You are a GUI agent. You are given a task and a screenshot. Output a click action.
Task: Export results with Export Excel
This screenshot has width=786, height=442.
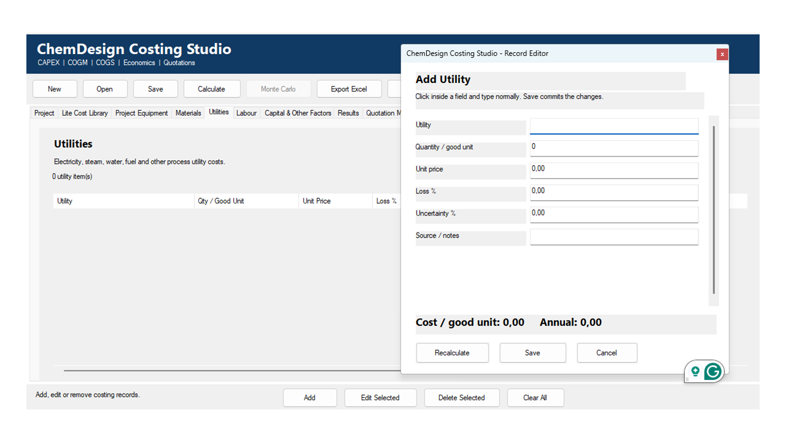(x=349, y=89)
